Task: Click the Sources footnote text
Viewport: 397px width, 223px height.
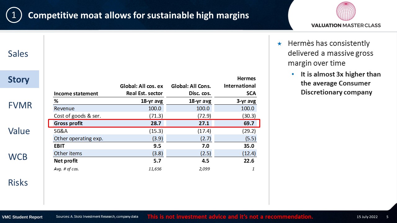Action: point(97,216)
